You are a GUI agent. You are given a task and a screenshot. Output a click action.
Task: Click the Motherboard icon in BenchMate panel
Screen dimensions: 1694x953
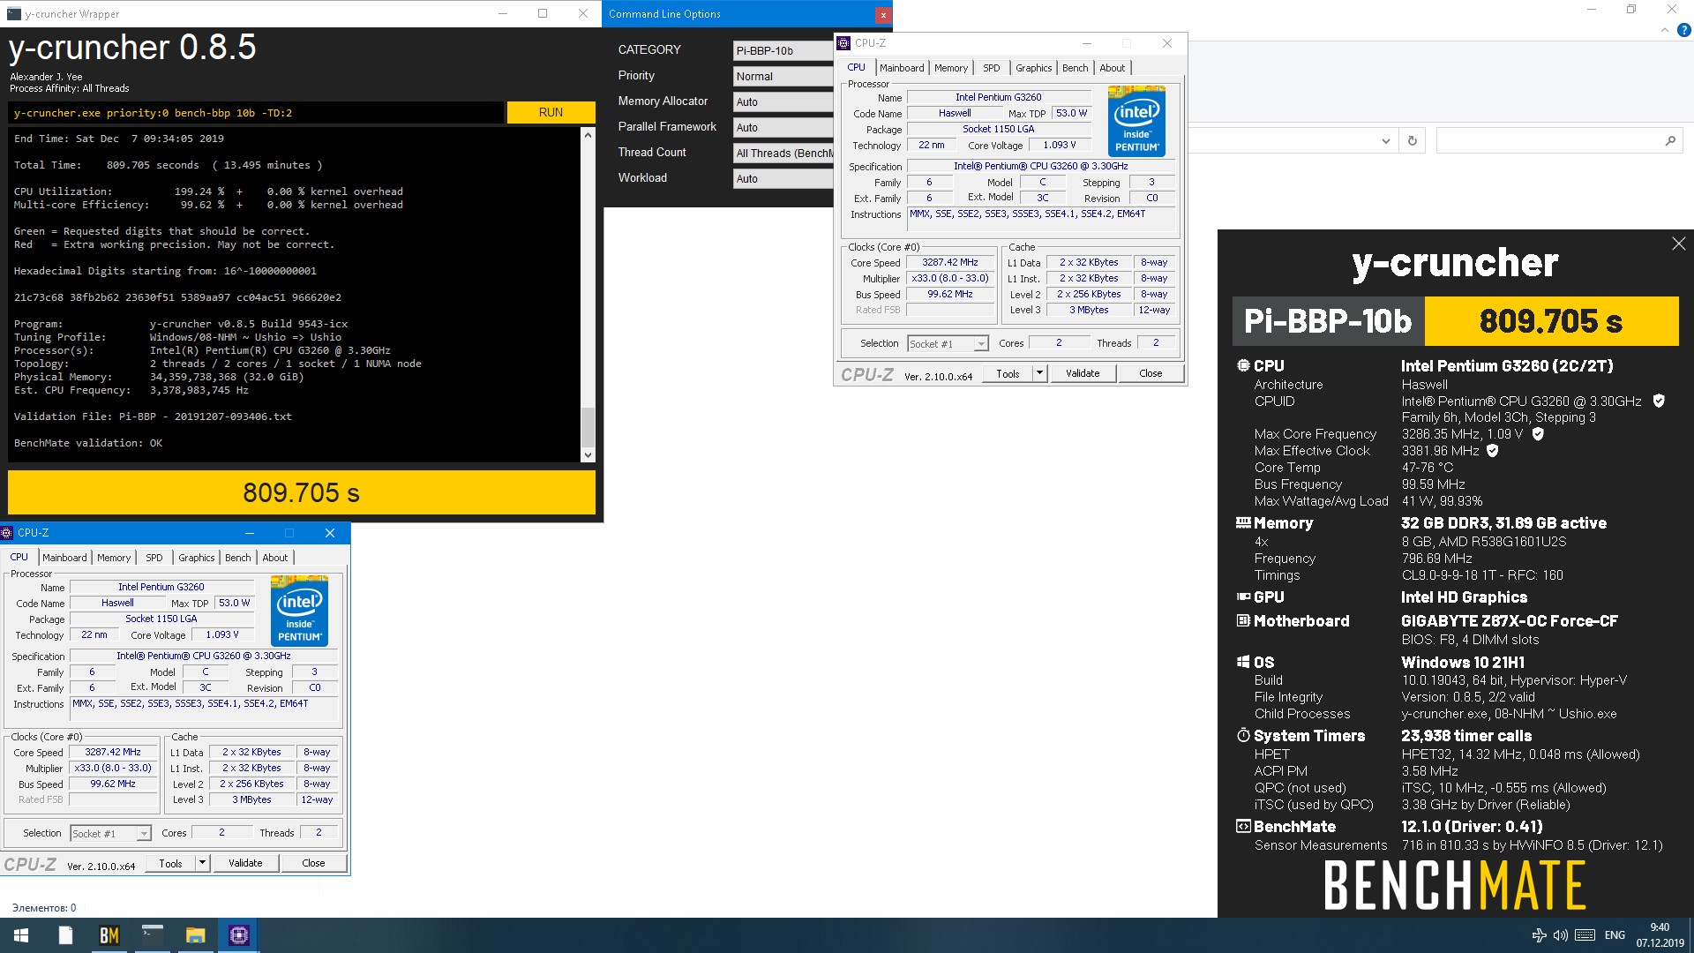point(1243,620)
